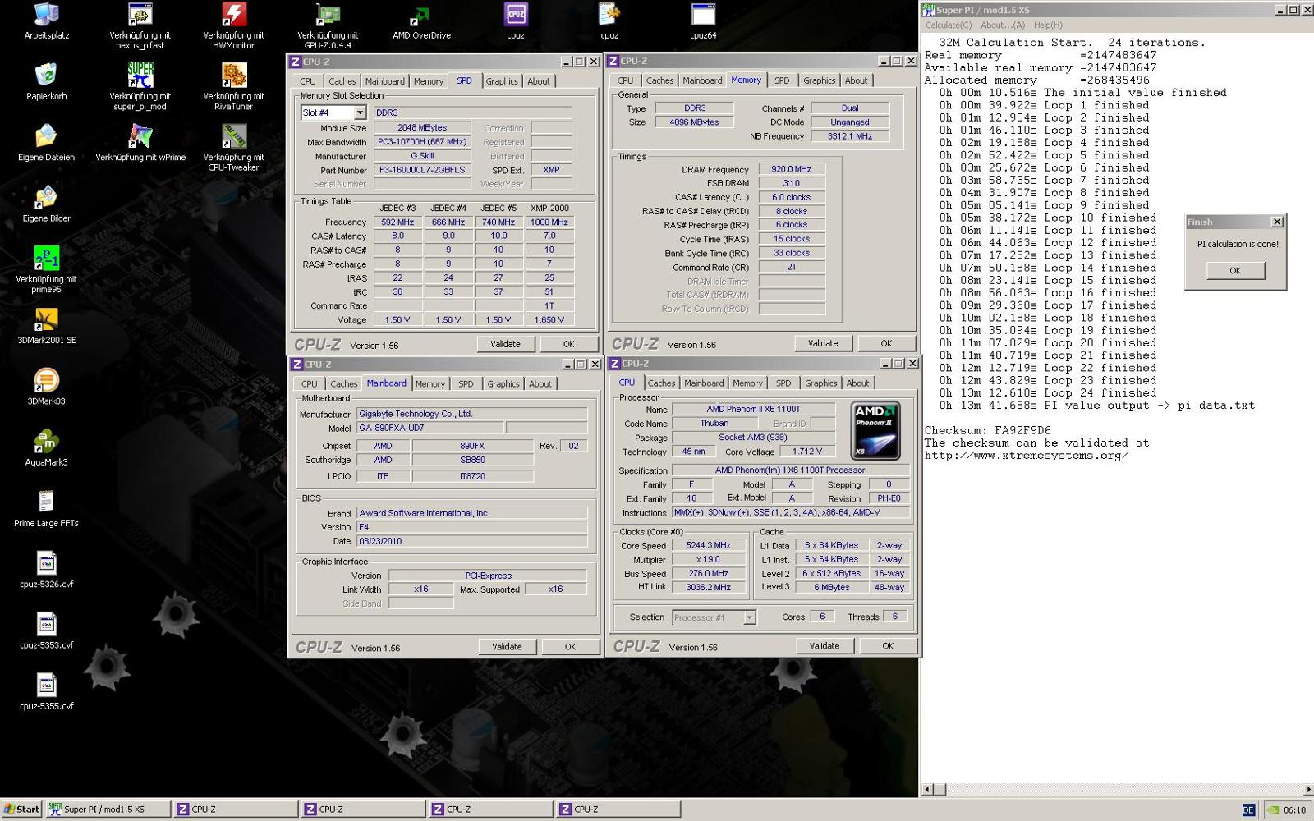Select the SPD tab in CPU window

pyautogui.click(x=783, y=383)
